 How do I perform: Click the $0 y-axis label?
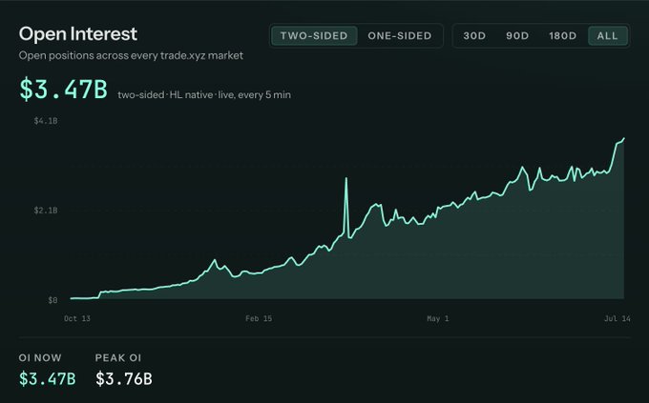point(52,300)
